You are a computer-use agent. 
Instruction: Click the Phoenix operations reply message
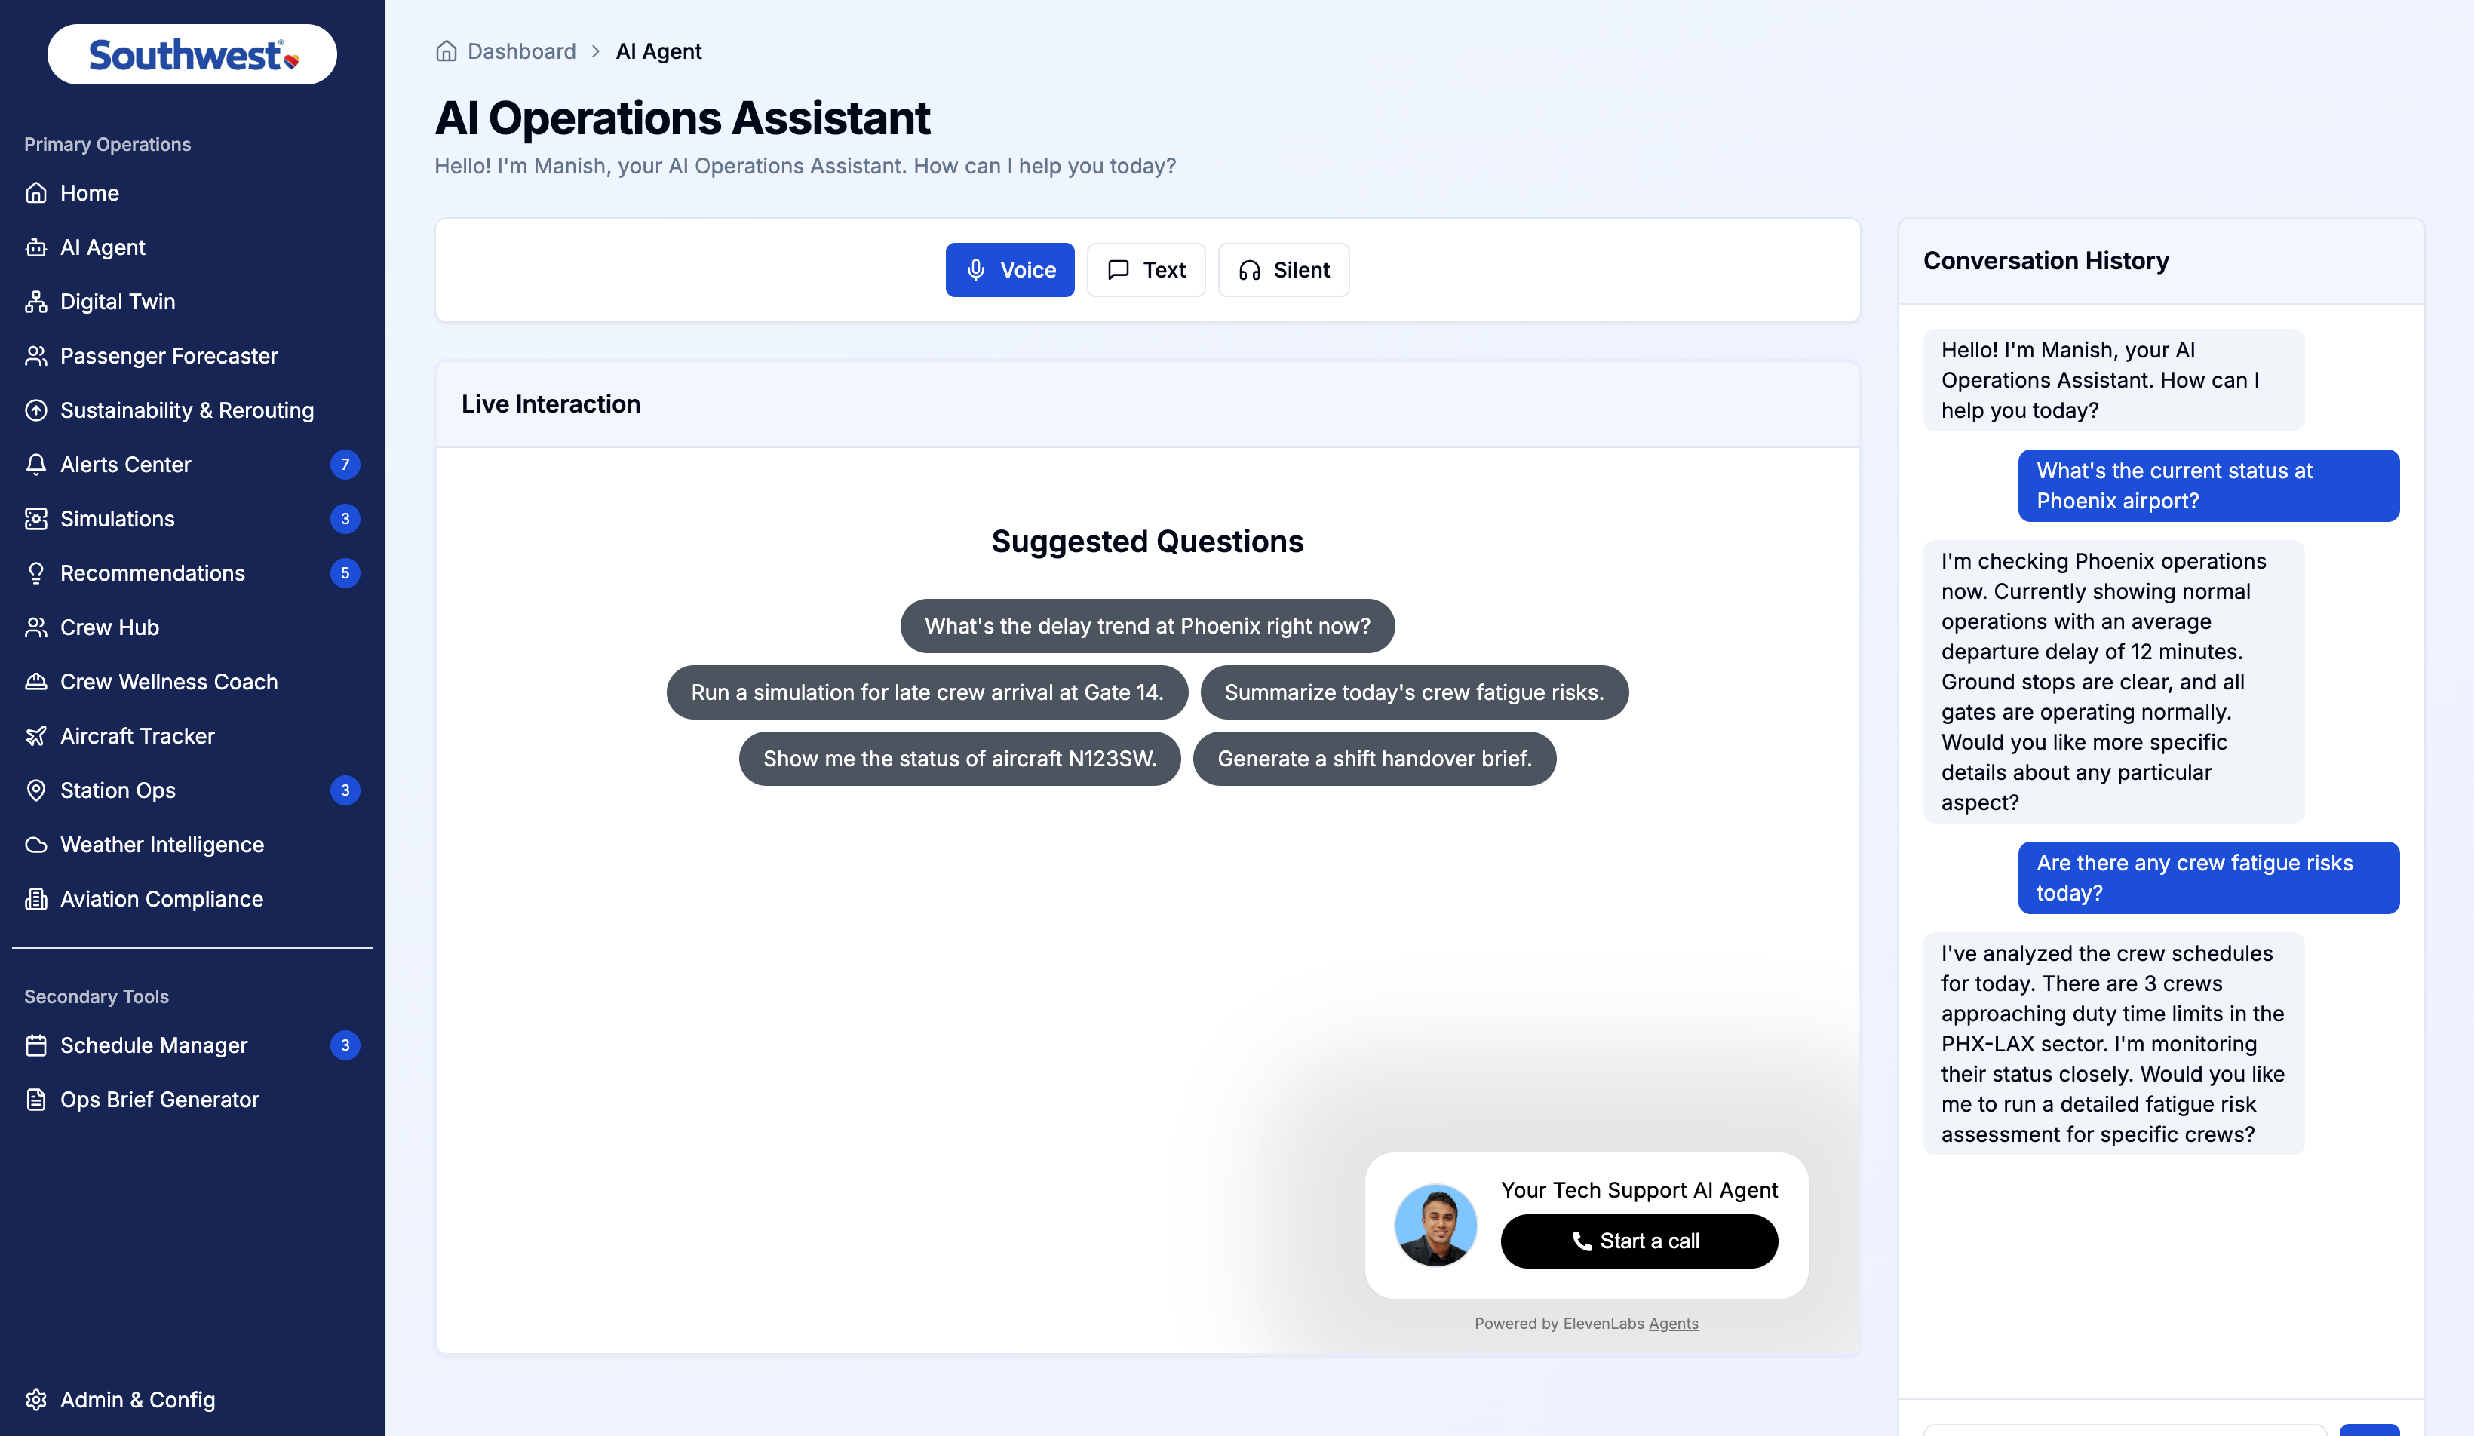[x=2113, y=681]
